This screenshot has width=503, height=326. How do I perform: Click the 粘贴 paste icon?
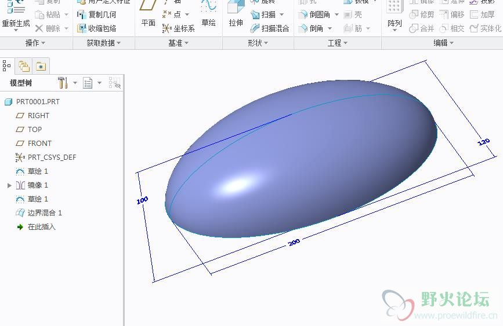click(x=39, y=14)
